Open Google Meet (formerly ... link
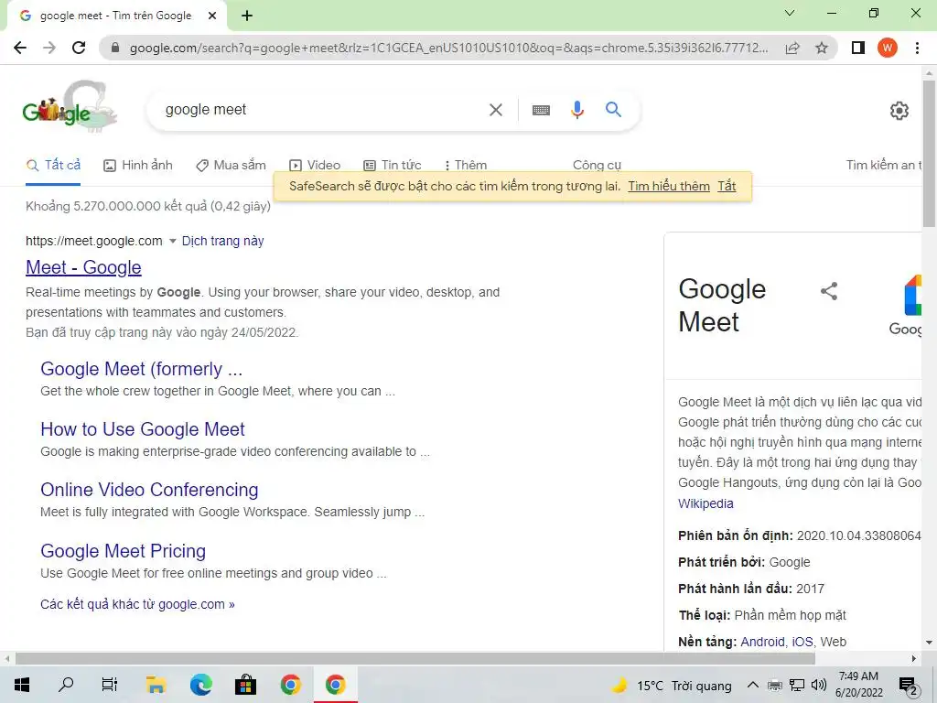Image resolution: width=937 pixels, height=703 pixels. pyautogui.click(x=142, y=369)
